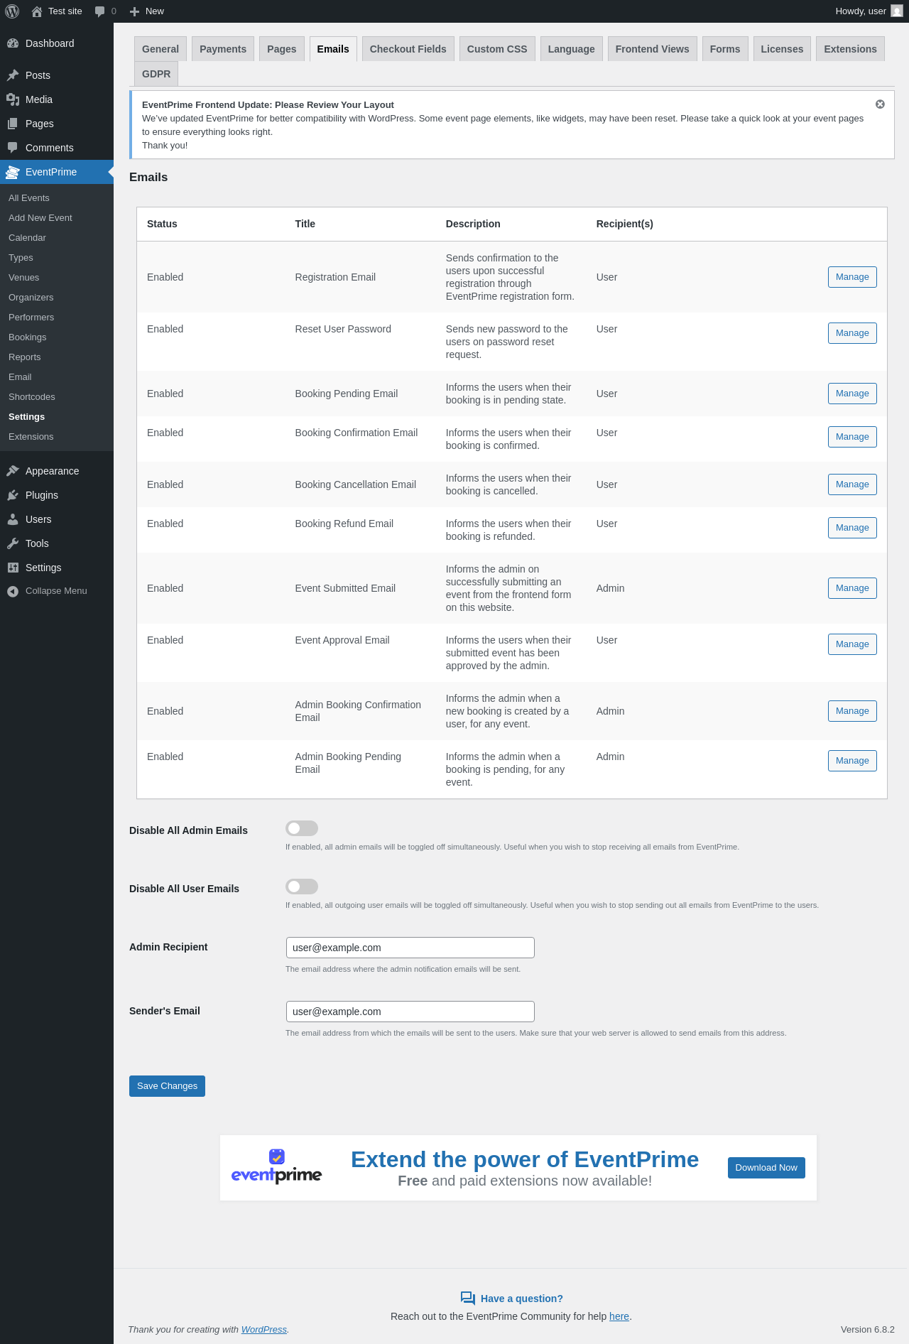Click the Admin Recipient email field
The height and width of the screenshot is (1344, 909).
coord(410,948)
